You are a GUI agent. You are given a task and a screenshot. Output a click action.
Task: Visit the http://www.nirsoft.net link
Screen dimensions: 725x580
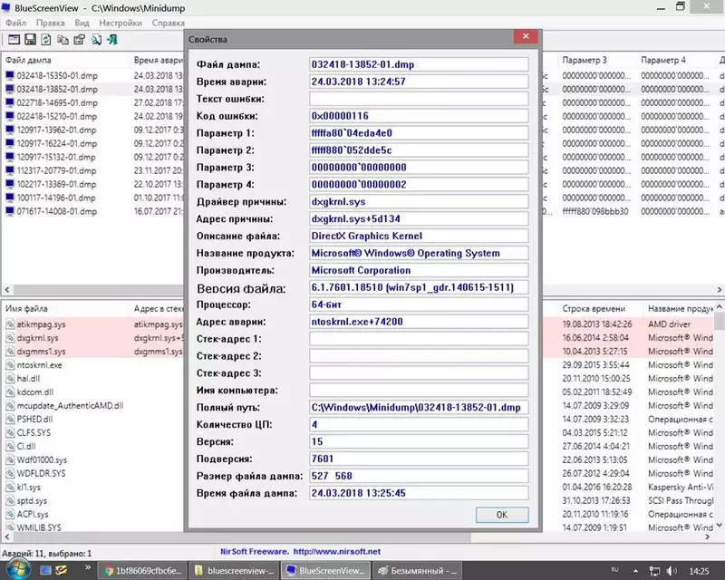pos(336,551)
